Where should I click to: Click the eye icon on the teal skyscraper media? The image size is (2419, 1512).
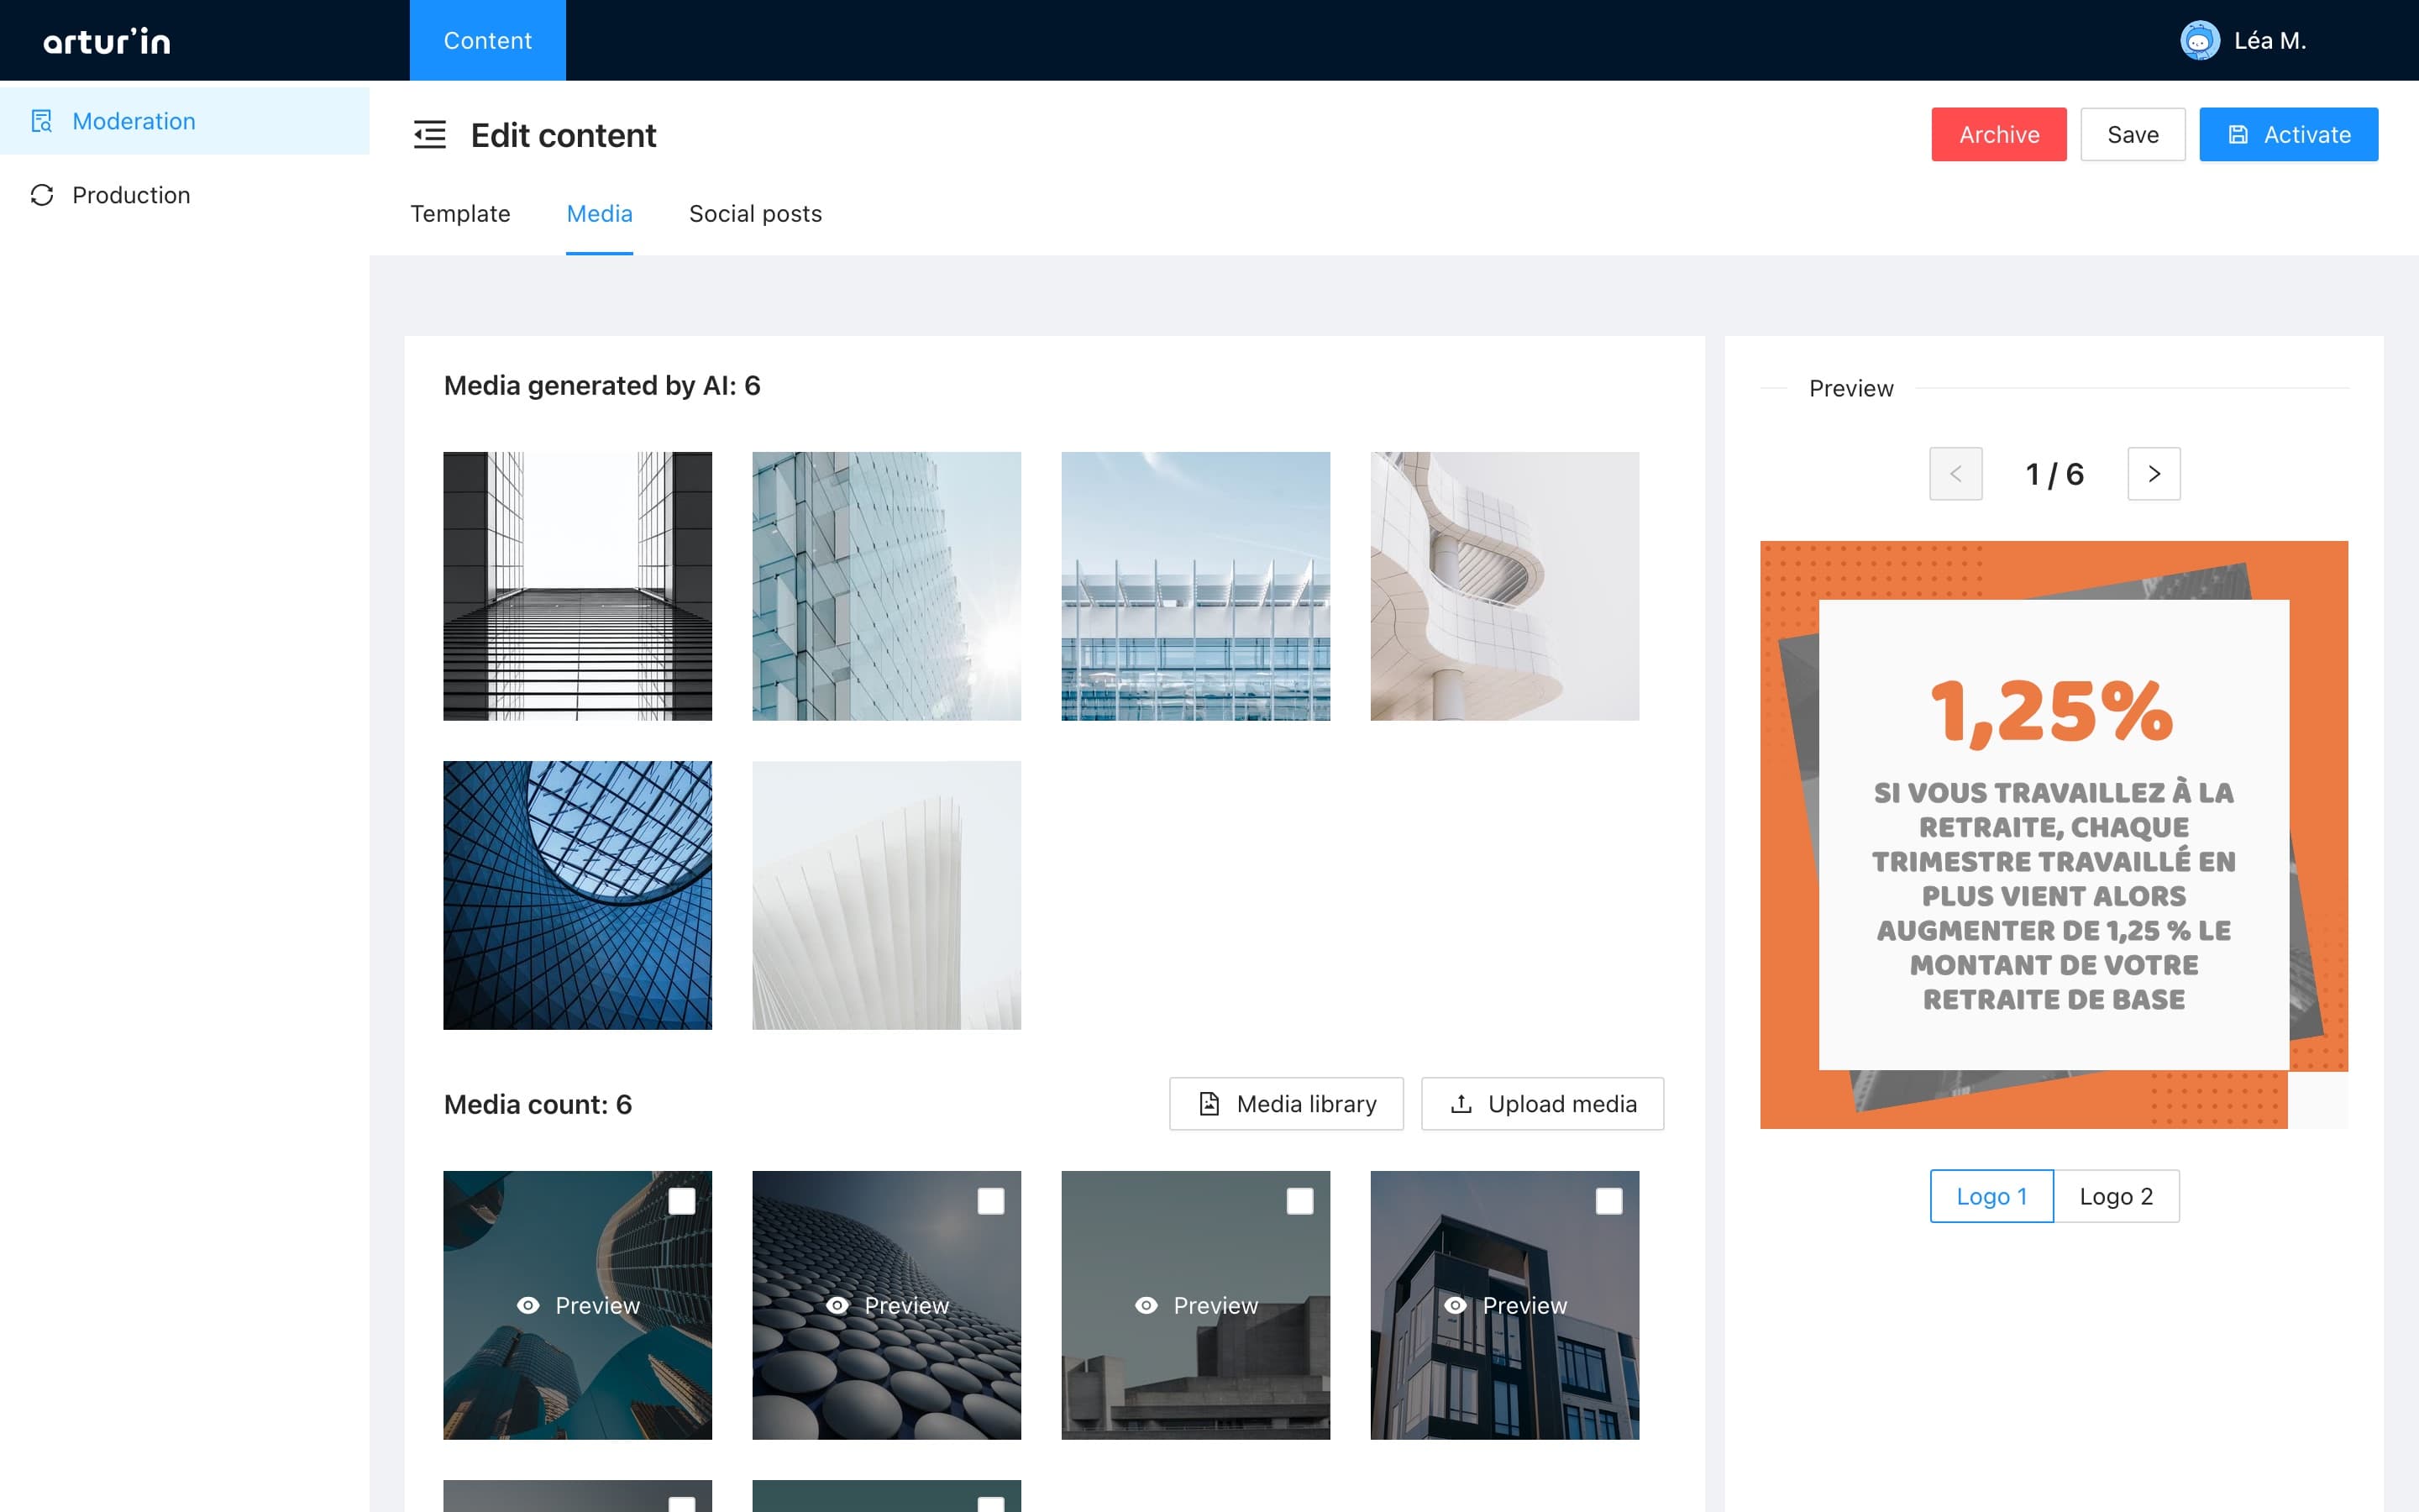click(527, 1305)
